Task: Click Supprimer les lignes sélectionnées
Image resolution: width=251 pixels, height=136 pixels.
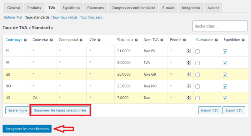Action: [x=60, y=110]
